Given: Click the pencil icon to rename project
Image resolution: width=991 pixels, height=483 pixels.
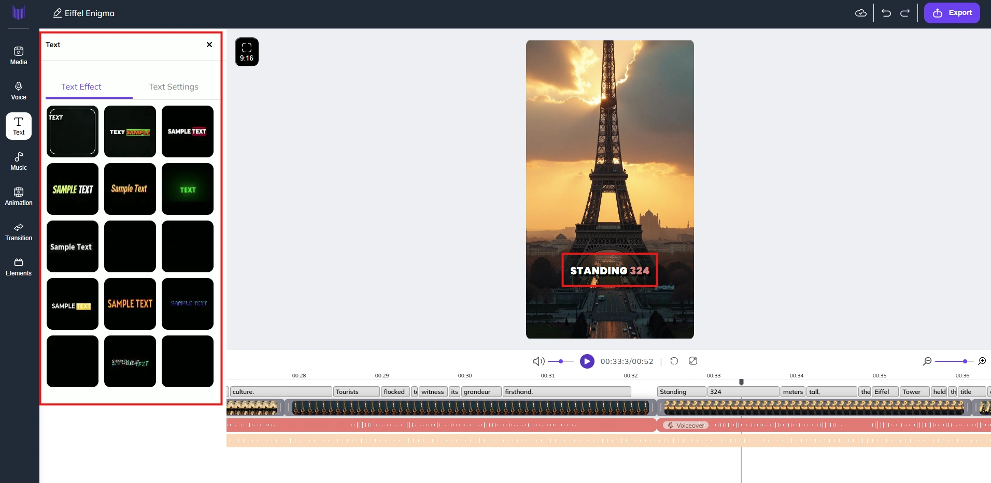Looking at the screenshot, I should (x=58, y=13).
